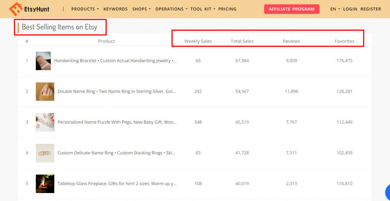Sort by Weekly Sales column header
This screenshot has width=390, height=201.
[x=198, y=41]
